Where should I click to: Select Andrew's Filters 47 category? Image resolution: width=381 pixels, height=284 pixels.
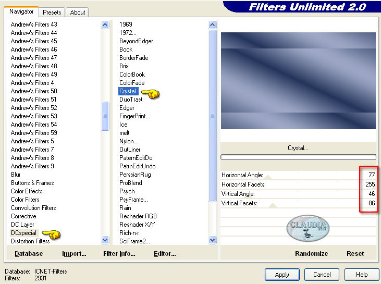click(x=34, y=57)
